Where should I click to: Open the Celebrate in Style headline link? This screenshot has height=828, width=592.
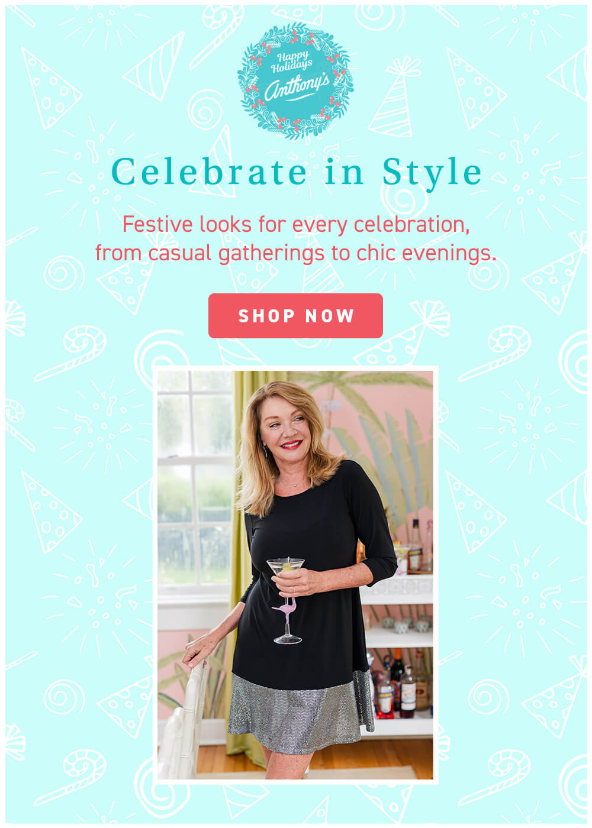tap(296, 172)
